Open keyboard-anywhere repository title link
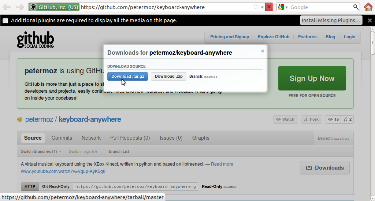Screen dimensions: 375x201 (x=90, y=119)
